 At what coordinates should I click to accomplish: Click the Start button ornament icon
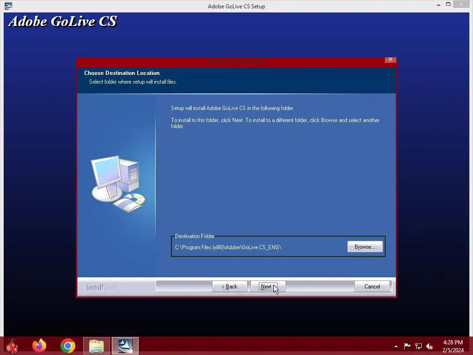[12, 346]
